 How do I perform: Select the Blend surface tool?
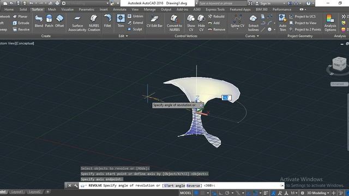[x=39, y=21]
